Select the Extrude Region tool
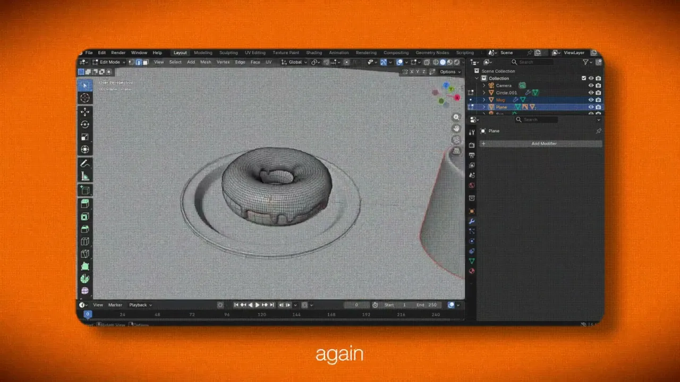This screenshot has height=382, width=680. pyautogui.click(x=85, y=204)
